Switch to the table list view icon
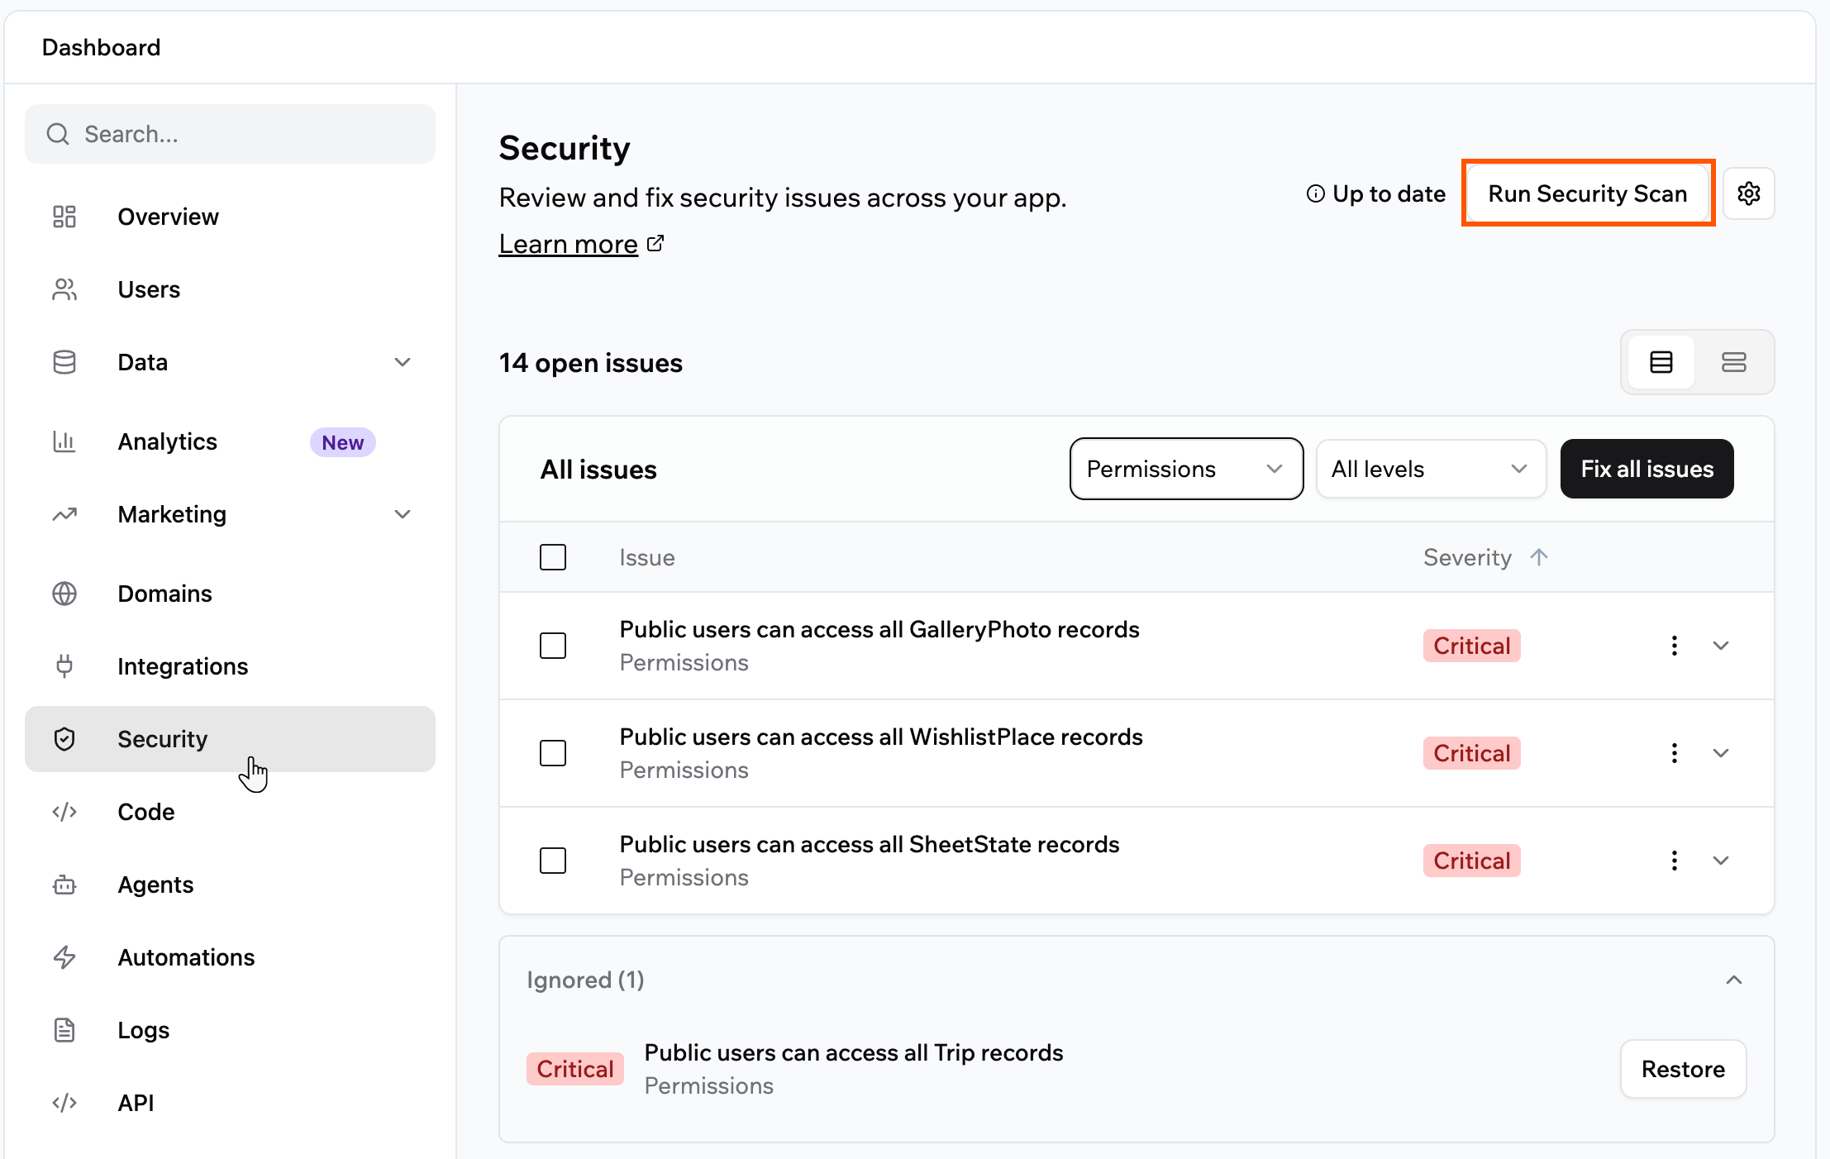This screenshot has width=1830, height=1159. tap(1661, 362)
